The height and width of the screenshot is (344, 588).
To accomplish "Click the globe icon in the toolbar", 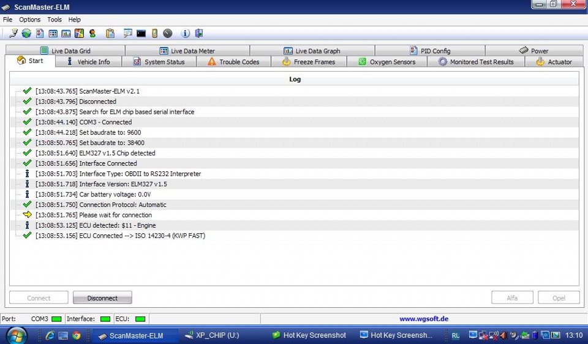I will tap(26, 33).
